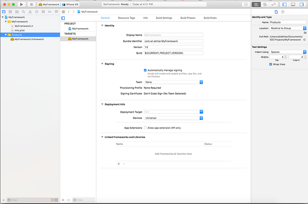Collapse the Products group
The image size is (308, 204).
click(x=6, y=35)
